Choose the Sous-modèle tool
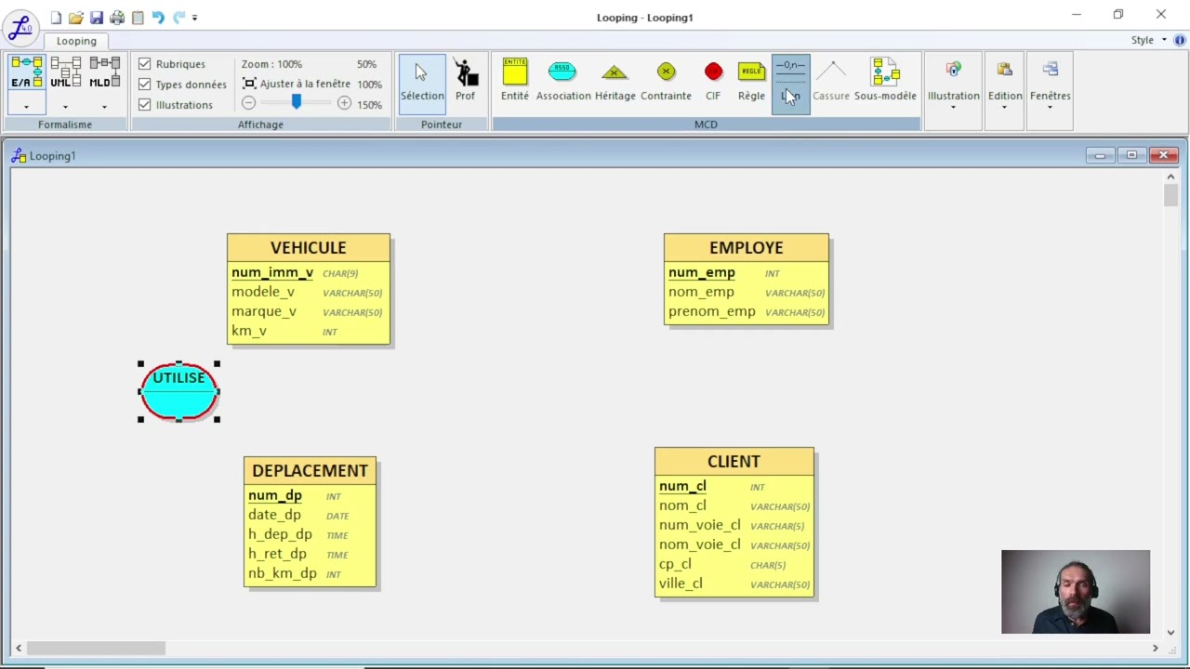Screen dimensions: 1190x669 pos(885,82)
